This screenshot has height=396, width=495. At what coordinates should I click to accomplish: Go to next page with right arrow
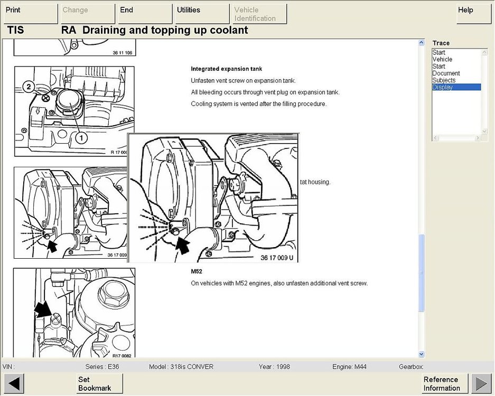click(x=481, y=383)
